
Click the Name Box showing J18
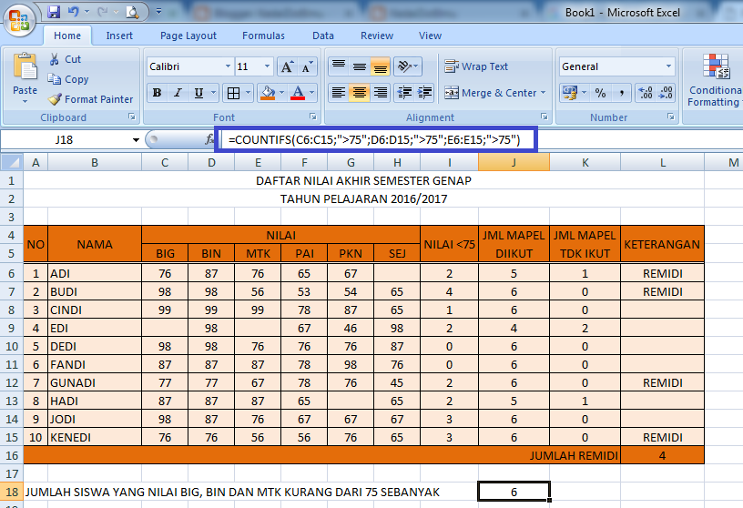pyautogui.click(x=64, y=140)
